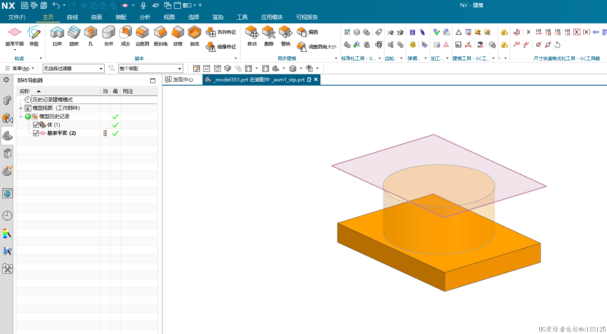Expand the 标准化工具 group dropdown arrow
The width and height of the screenshot is (607, 334).
pyautogui.click(x=379, y=58)
